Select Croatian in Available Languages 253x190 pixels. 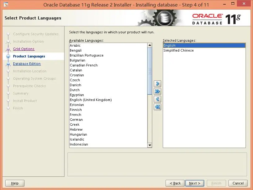point(108,75)
